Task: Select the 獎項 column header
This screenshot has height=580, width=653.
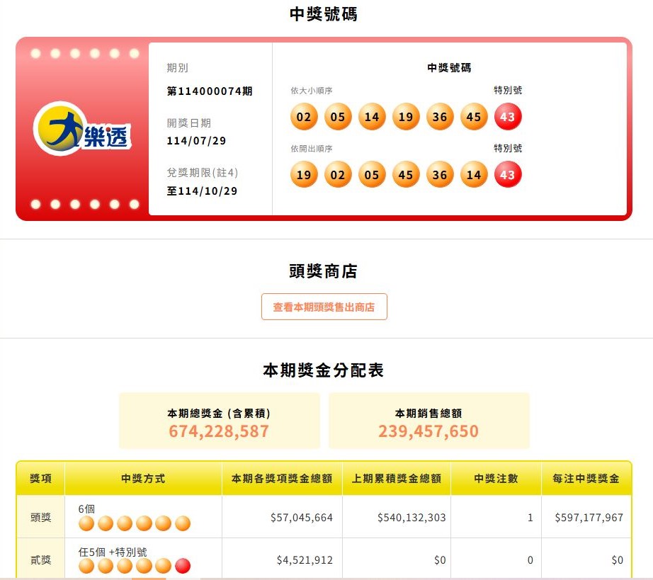Action: coord(41,479)
